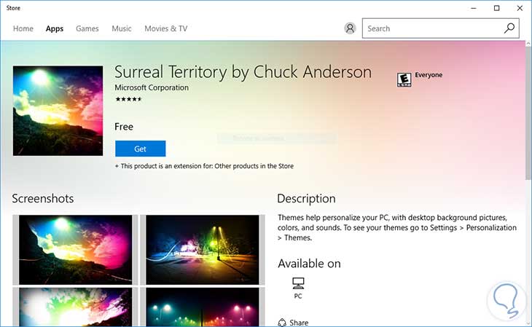
Task: Open the first sunset sky screenshot
Action: click(75, 250)
